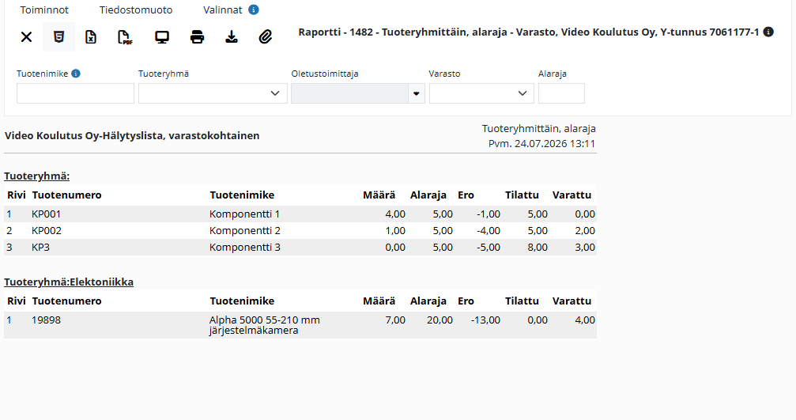Image resolution: width=796 pixels, height=420 pixels.
Task: Click the Varattu value 3,00
Action: 585,248
